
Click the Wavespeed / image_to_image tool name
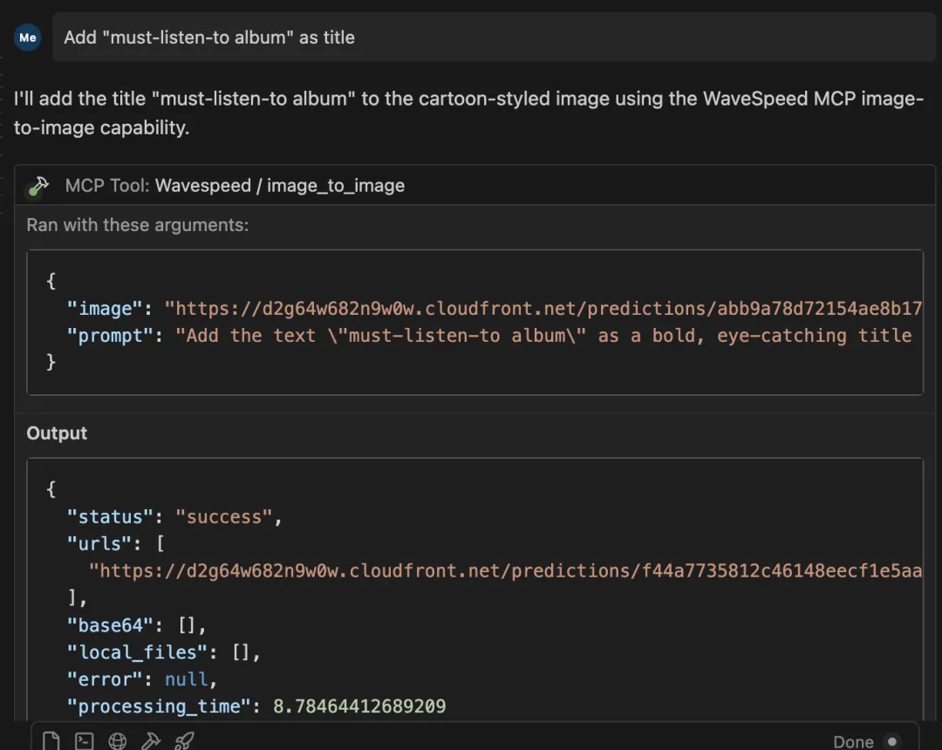tap(280, 186)
